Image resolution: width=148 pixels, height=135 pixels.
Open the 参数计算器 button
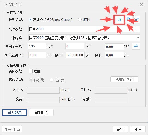click(124, 79)
